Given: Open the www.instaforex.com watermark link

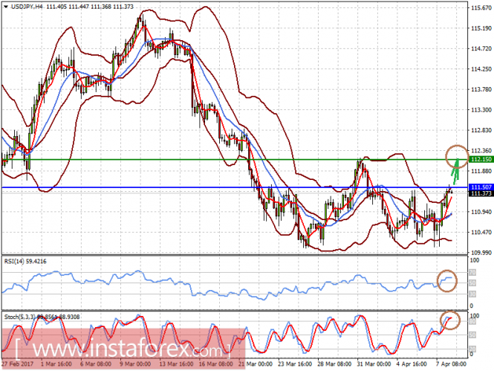Looking at the screenshot, I should coord(123,349).
